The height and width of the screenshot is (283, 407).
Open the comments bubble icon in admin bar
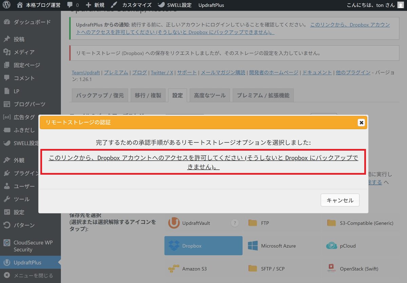(x=70, y=5)
